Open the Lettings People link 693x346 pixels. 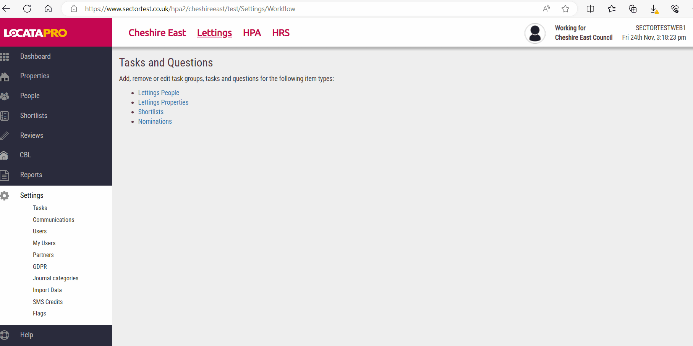159,93
